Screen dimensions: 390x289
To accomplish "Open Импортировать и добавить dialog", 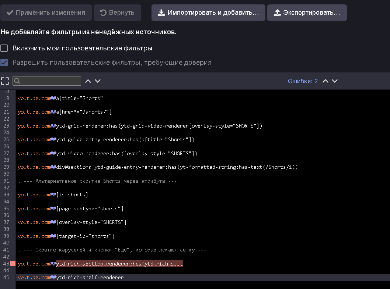I will (x=208, y=13).
